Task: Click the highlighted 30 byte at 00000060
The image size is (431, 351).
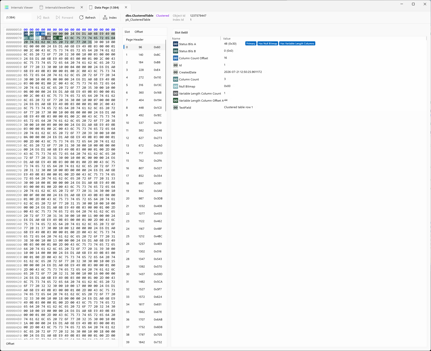Action: click(x=26, y=34)
